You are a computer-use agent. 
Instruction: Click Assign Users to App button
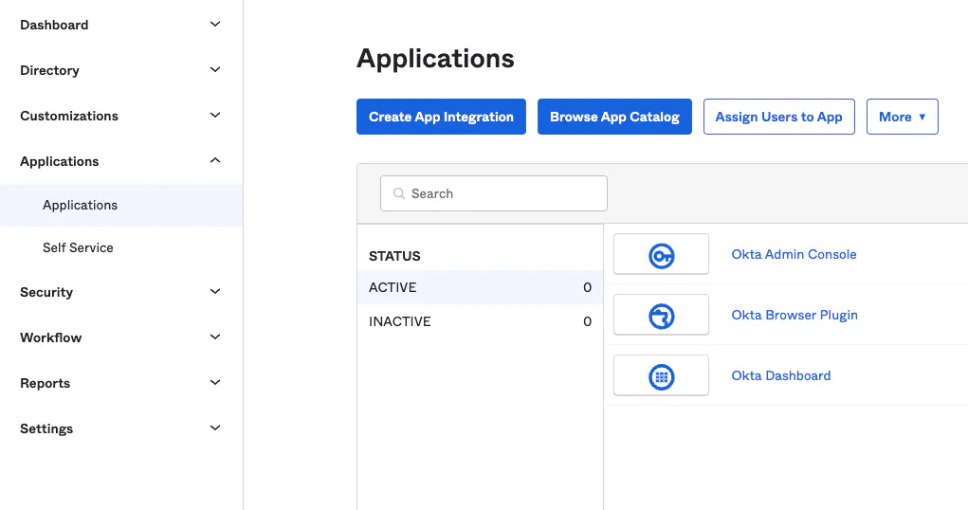click(778, 117)
